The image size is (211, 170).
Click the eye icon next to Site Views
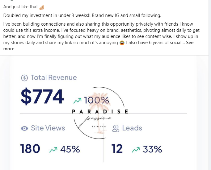click(x=24, y=128)
